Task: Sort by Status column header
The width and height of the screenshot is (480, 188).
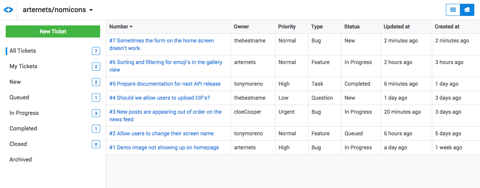Action: click(352, 27)
